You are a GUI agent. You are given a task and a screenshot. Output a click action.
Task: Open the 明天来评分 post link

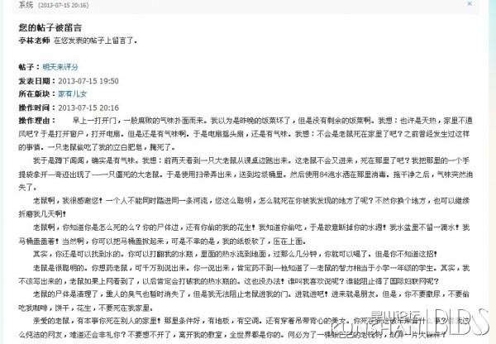pos(60,67)
